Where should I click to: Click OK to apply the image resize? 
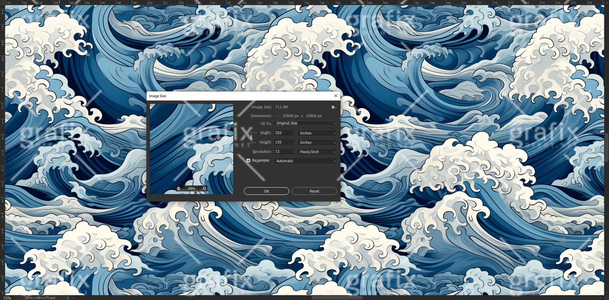(x=266, y=191)
